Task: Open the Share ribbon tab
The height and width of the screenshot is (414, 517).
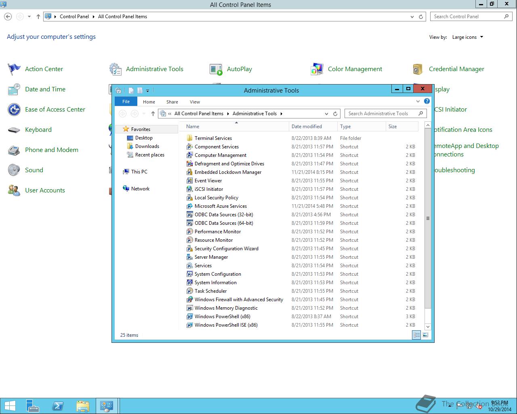Action: click(172, 102)
